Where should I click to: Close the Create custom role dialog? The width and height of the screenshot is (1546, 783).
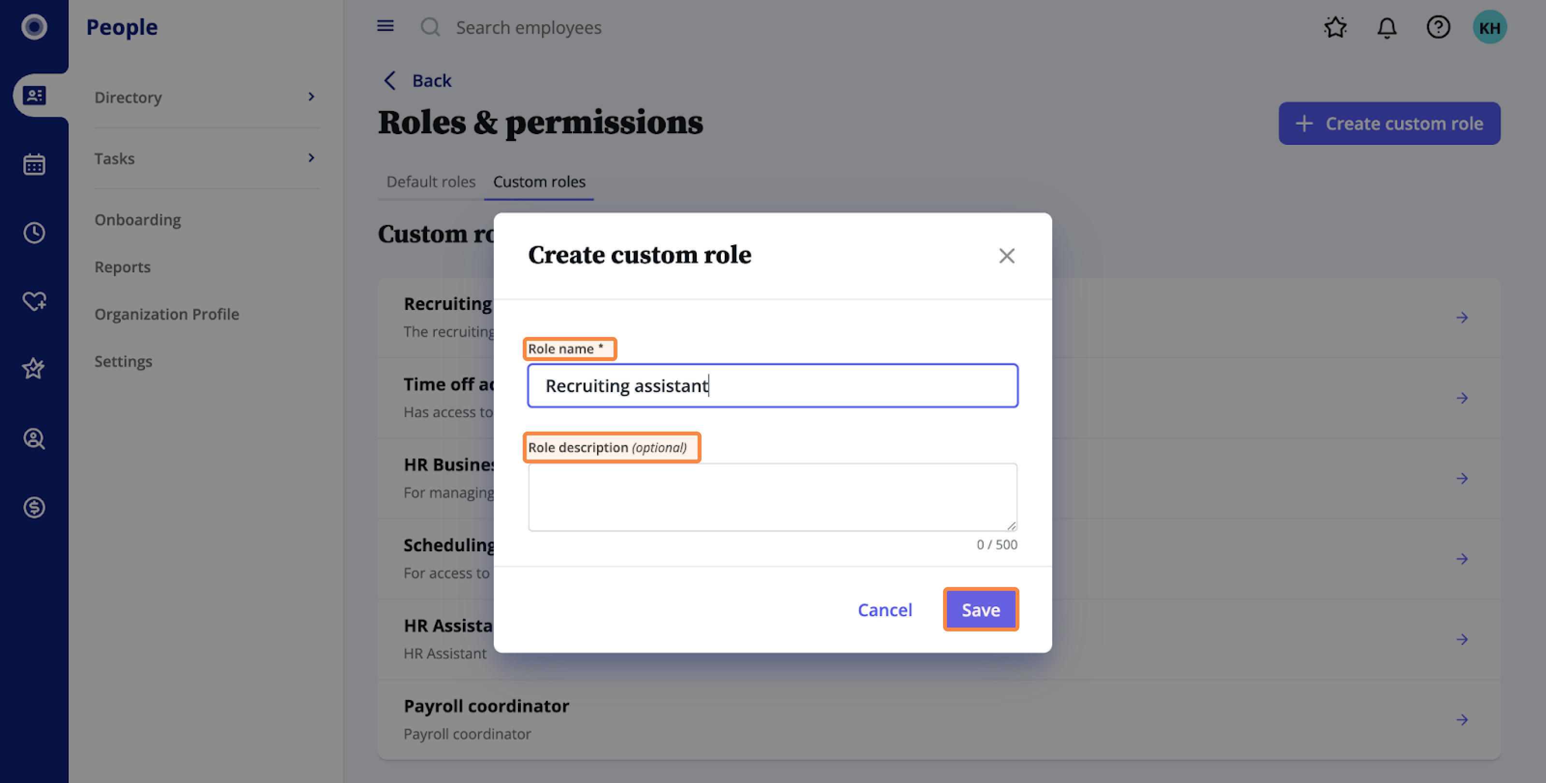(1006, 256)
